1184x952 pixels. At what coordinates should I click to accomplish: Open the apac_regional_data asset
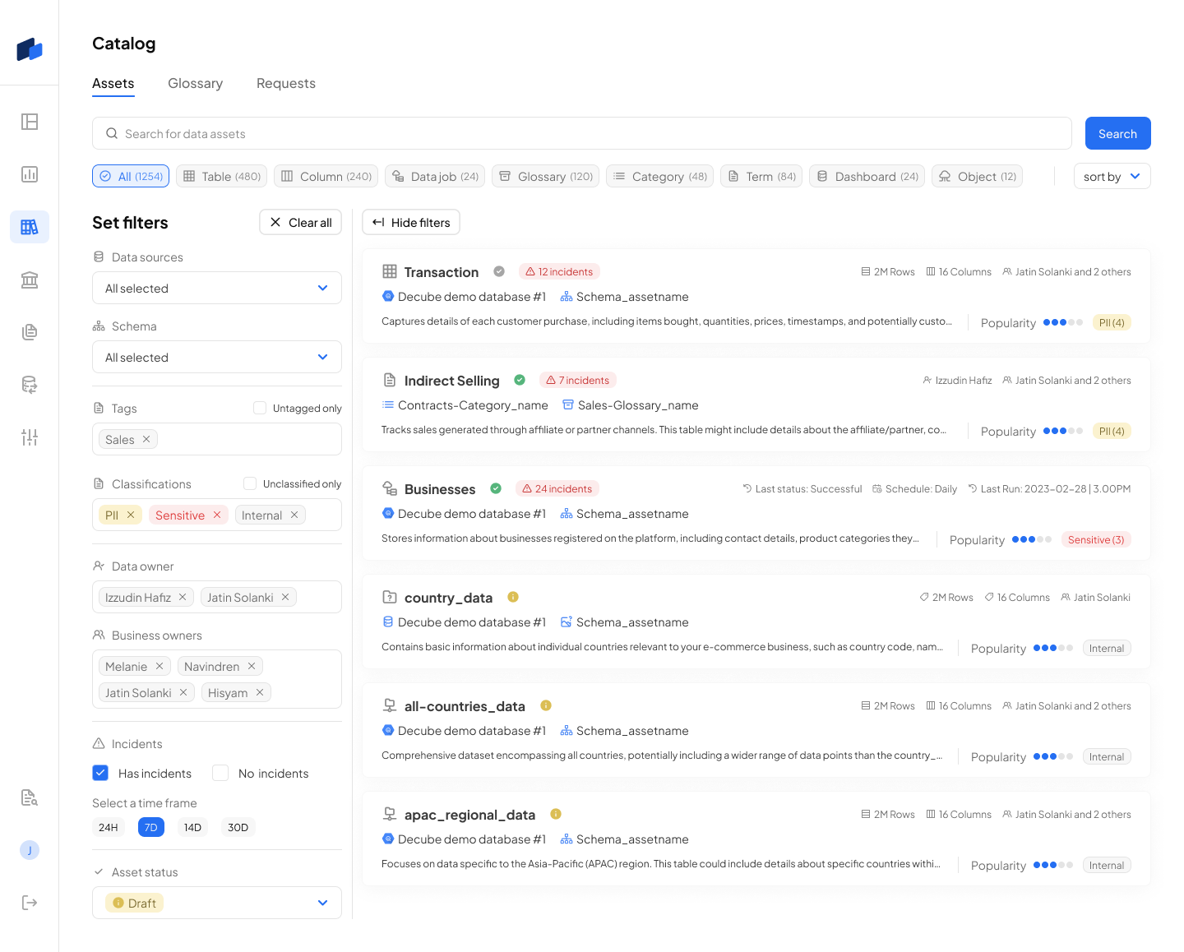[x=470, y=815]
